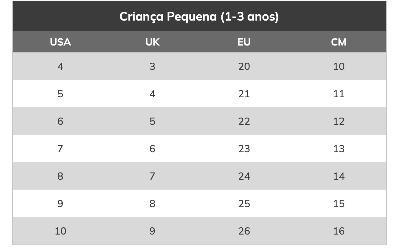Click EU size 25 cell

[244, 204]
